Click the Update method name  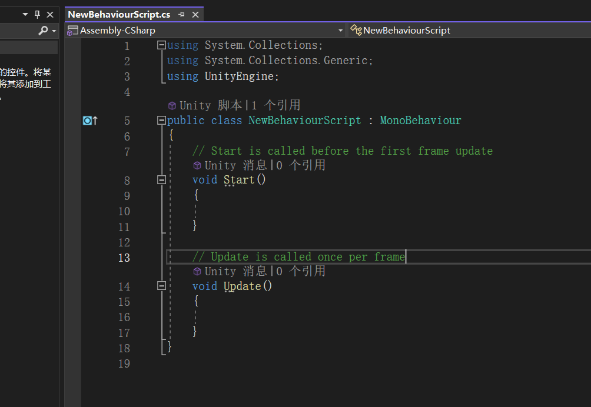coord(243,286)
